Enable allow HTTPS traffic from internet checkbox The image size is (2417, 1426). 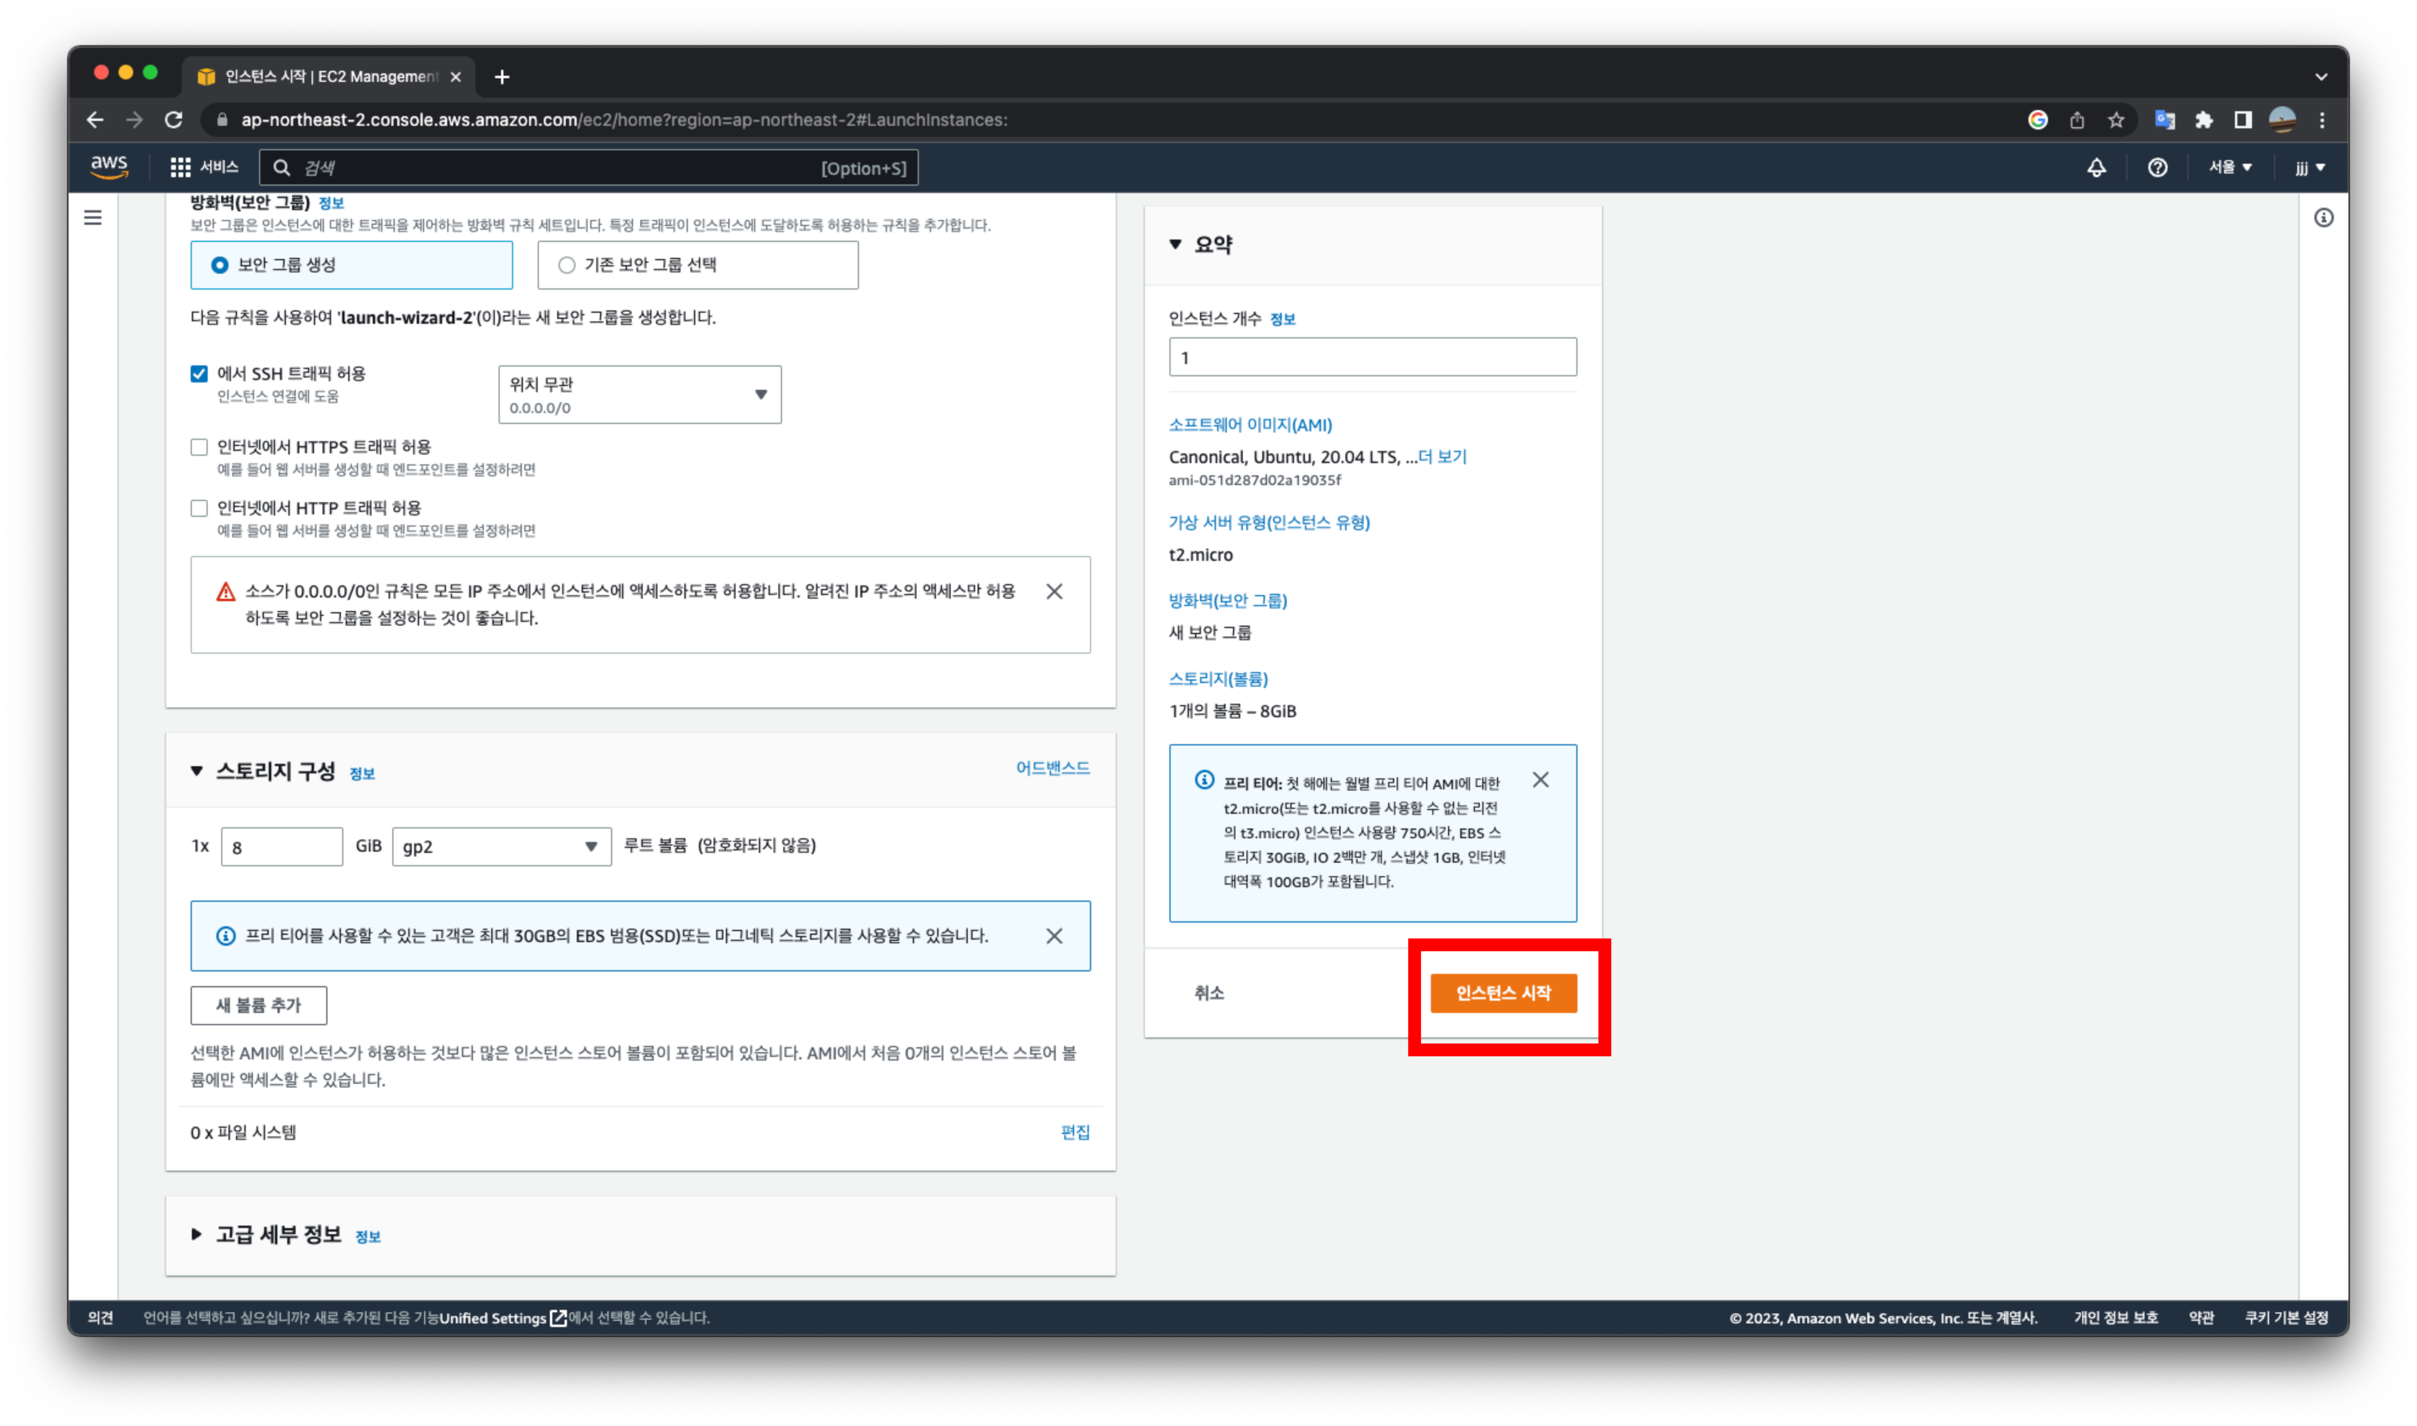[199, 447]
